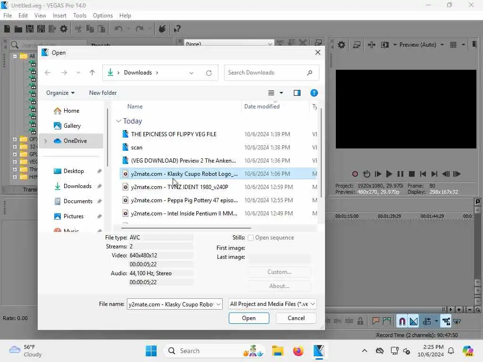Viewport: 483px width, 362px height.
Task: Click the Pause button in preview transport
Action: (x=400, y=174)
